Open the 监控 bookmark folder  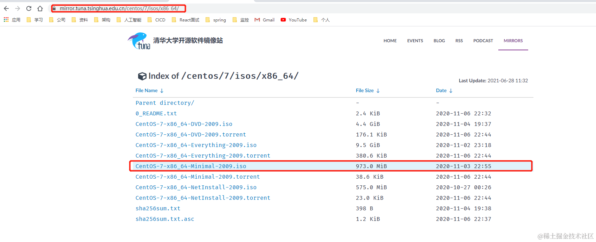pos(241,20)
